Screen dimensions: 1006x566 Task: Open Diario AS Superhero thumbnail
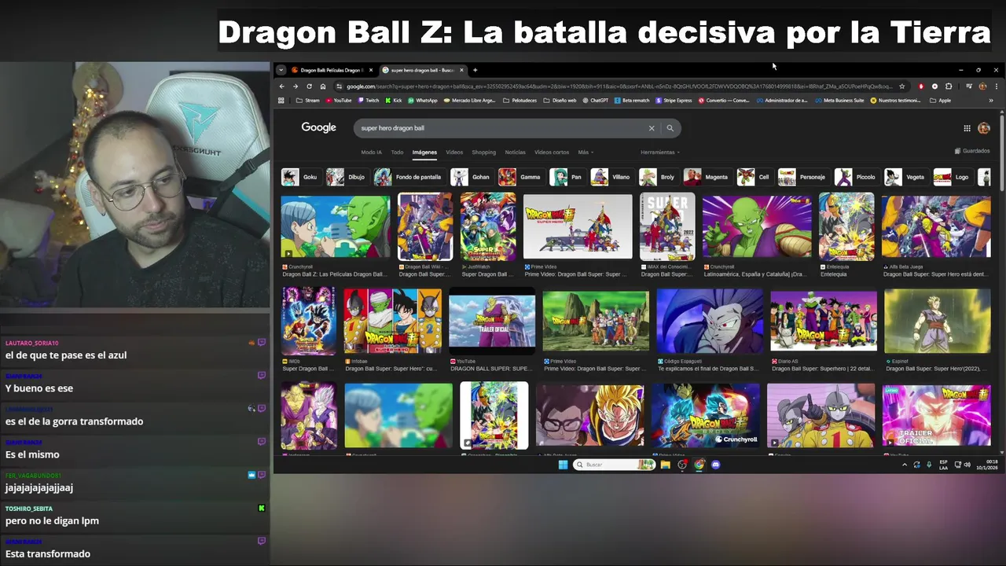tap(824, 321)
